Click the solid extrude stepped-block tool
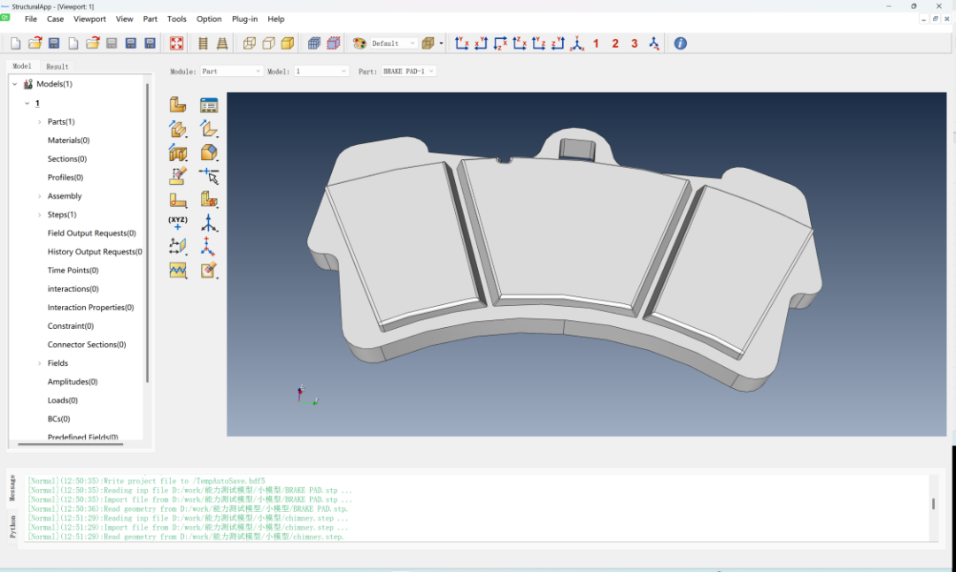 click(x=177, y=128)
